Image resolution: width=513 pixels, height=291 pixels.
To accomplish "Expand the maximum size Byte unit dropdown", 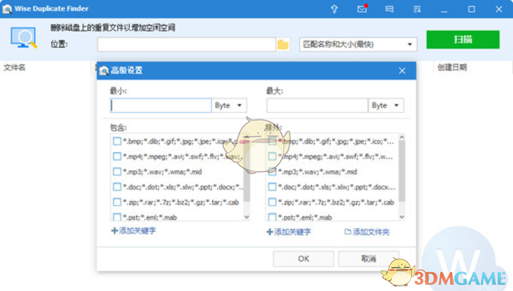I will click(386, 106).
